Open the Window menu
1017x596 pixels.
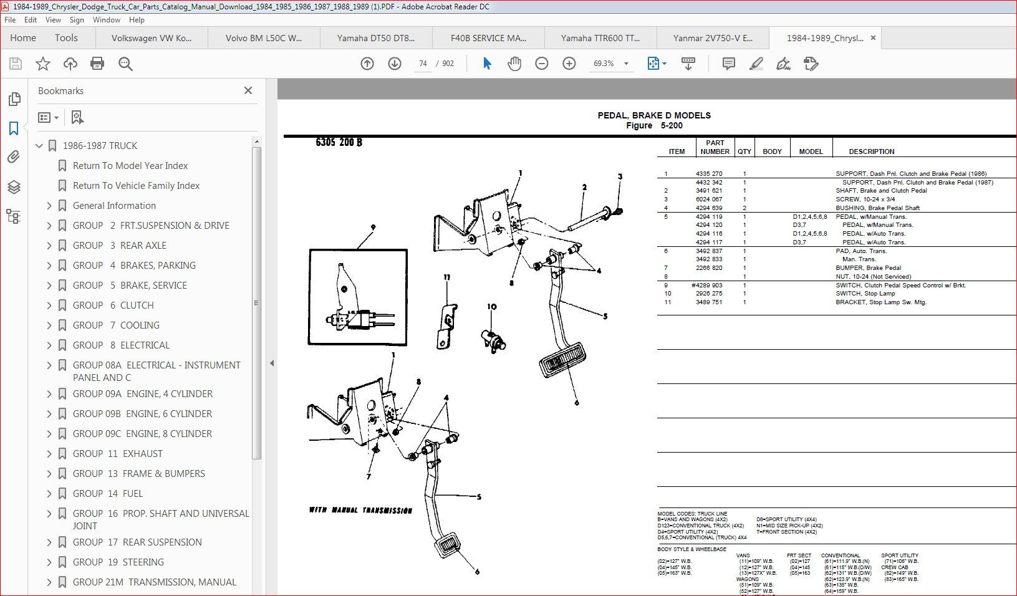(107, 20)
